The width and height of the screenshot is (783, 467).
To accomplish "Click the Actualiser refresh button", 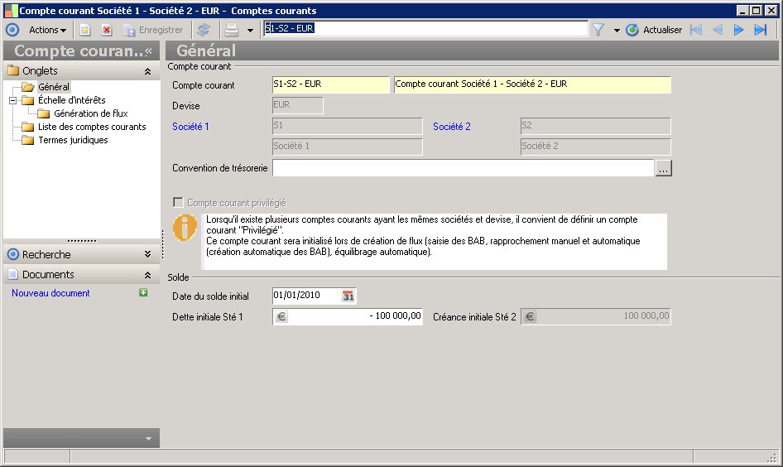I will coord(654,30).
